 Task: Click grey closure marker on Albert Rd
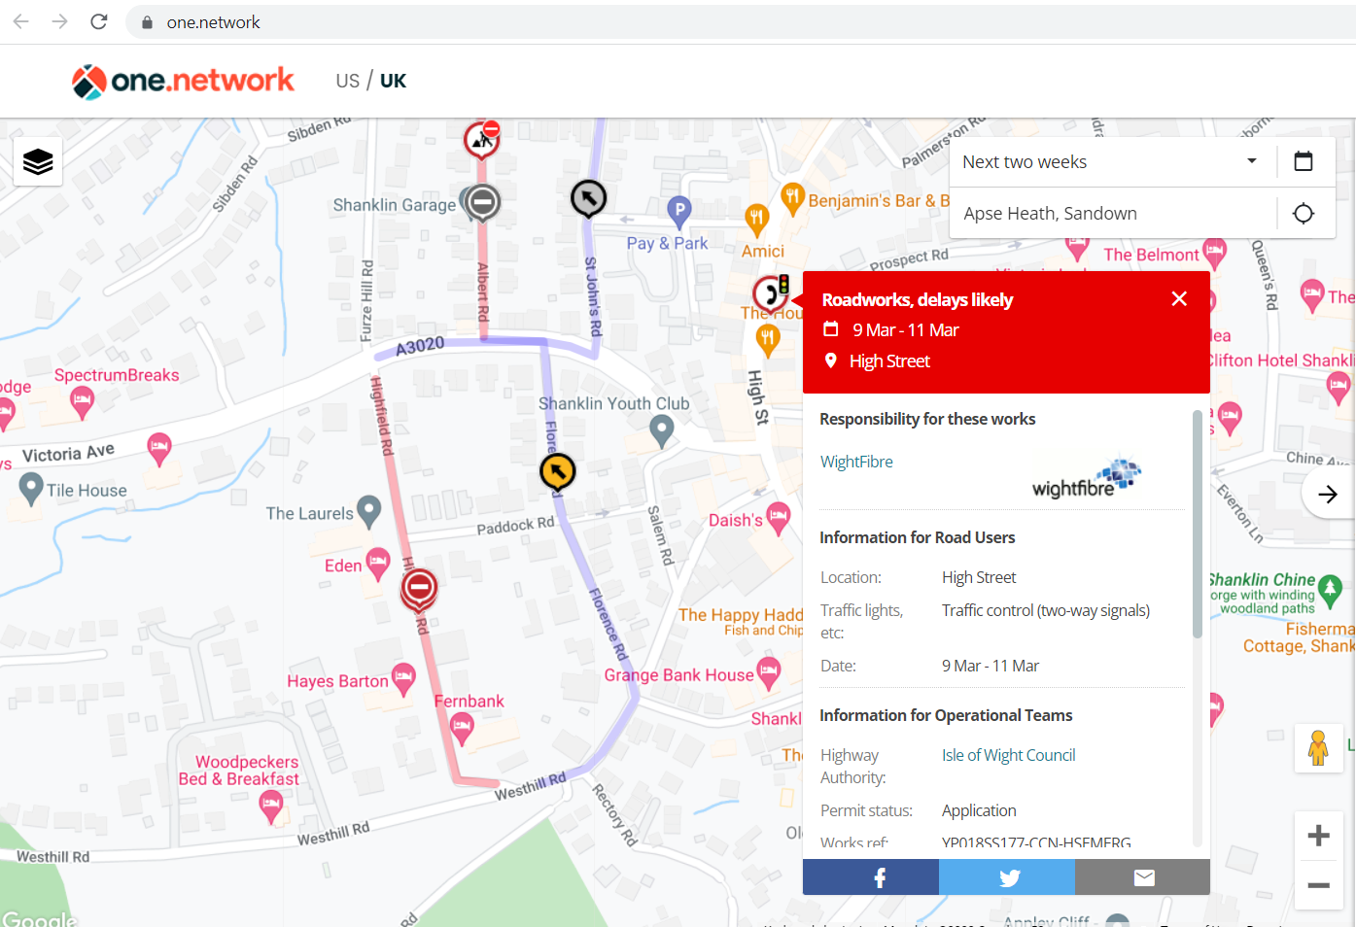(482, 202)
